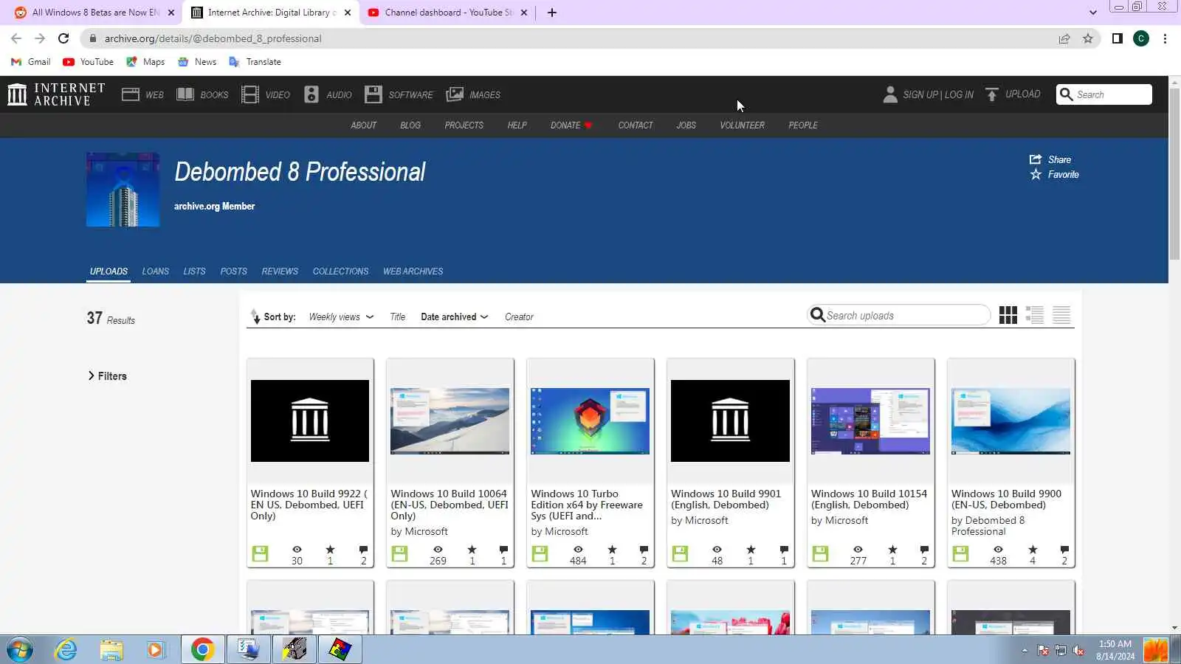Switch to the Uploads tab

click(109, 272)
